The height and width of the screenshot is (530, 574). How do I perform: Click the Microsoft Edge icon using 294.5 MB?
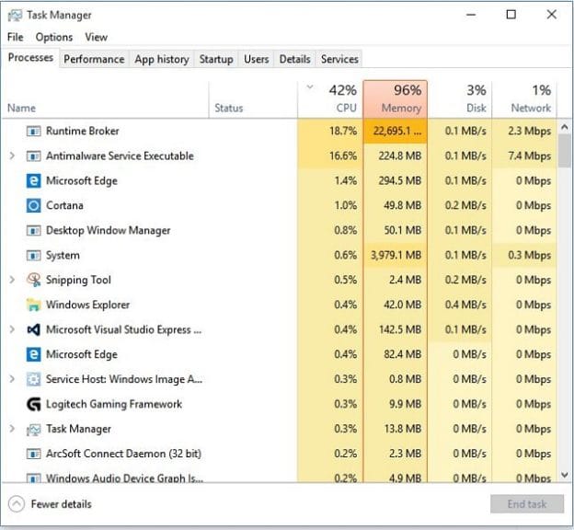[34, 181]
